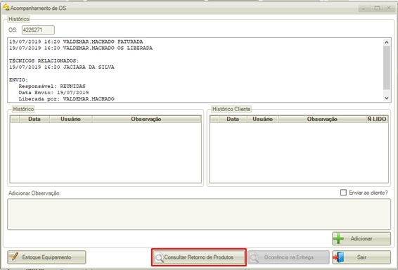
Task: Maximize the Acompanhamento de OS window
Action: coord(377,8)
